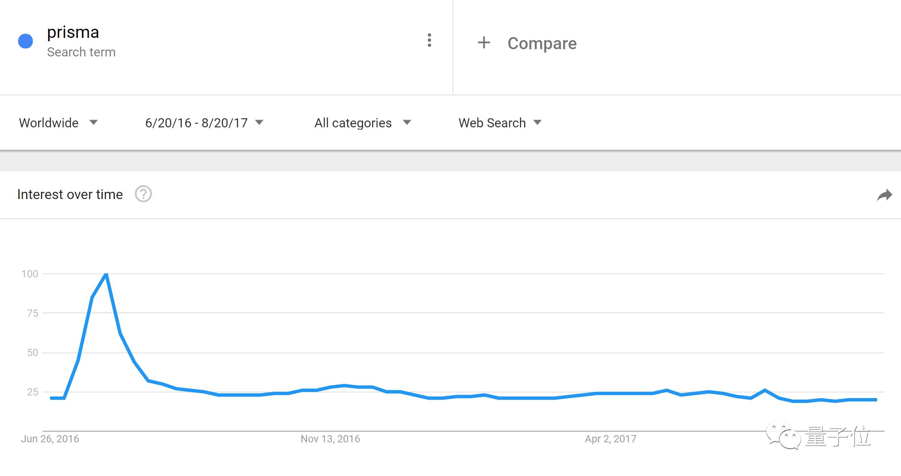Click the plus icon beside Compare
Viewport: 901px width, 476px height.
484,42
